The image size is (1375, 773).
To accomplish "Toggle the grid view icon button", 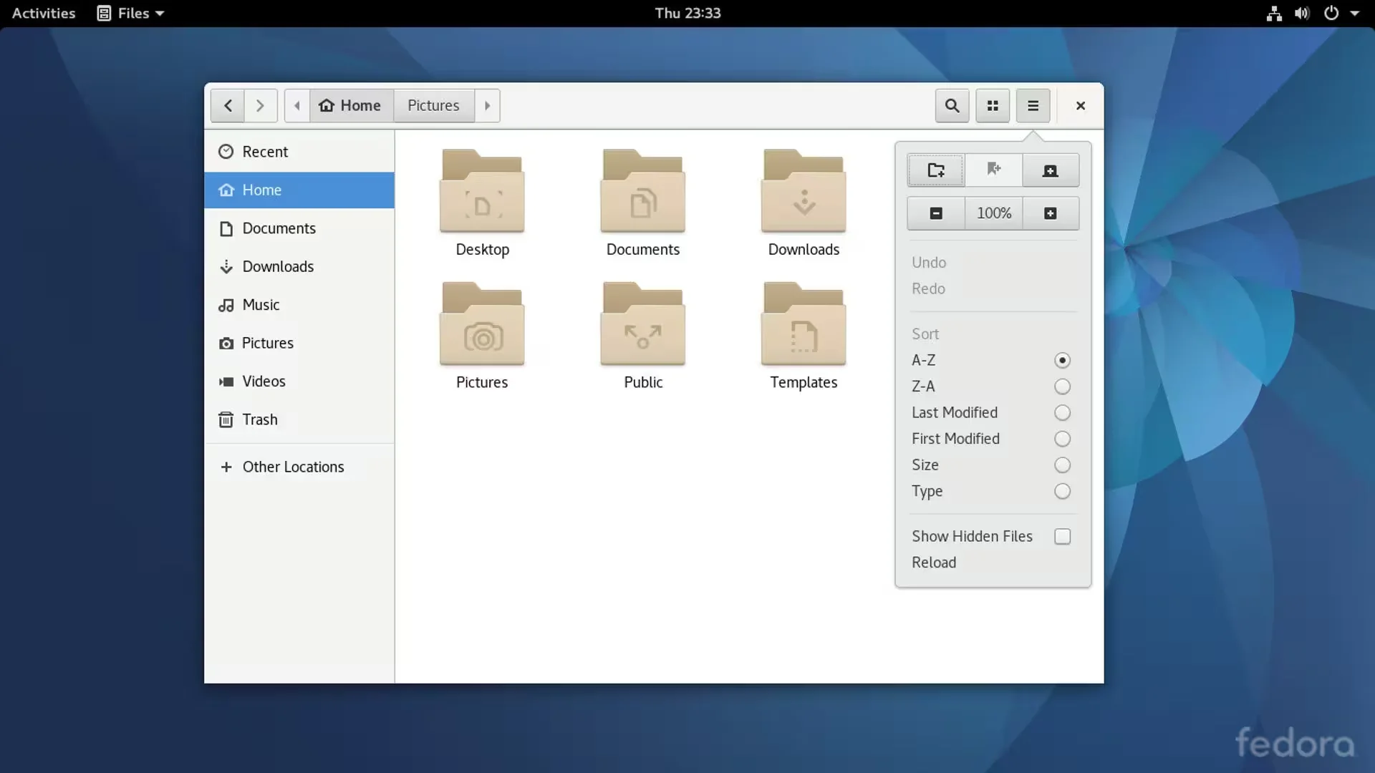I will point(993,106).
